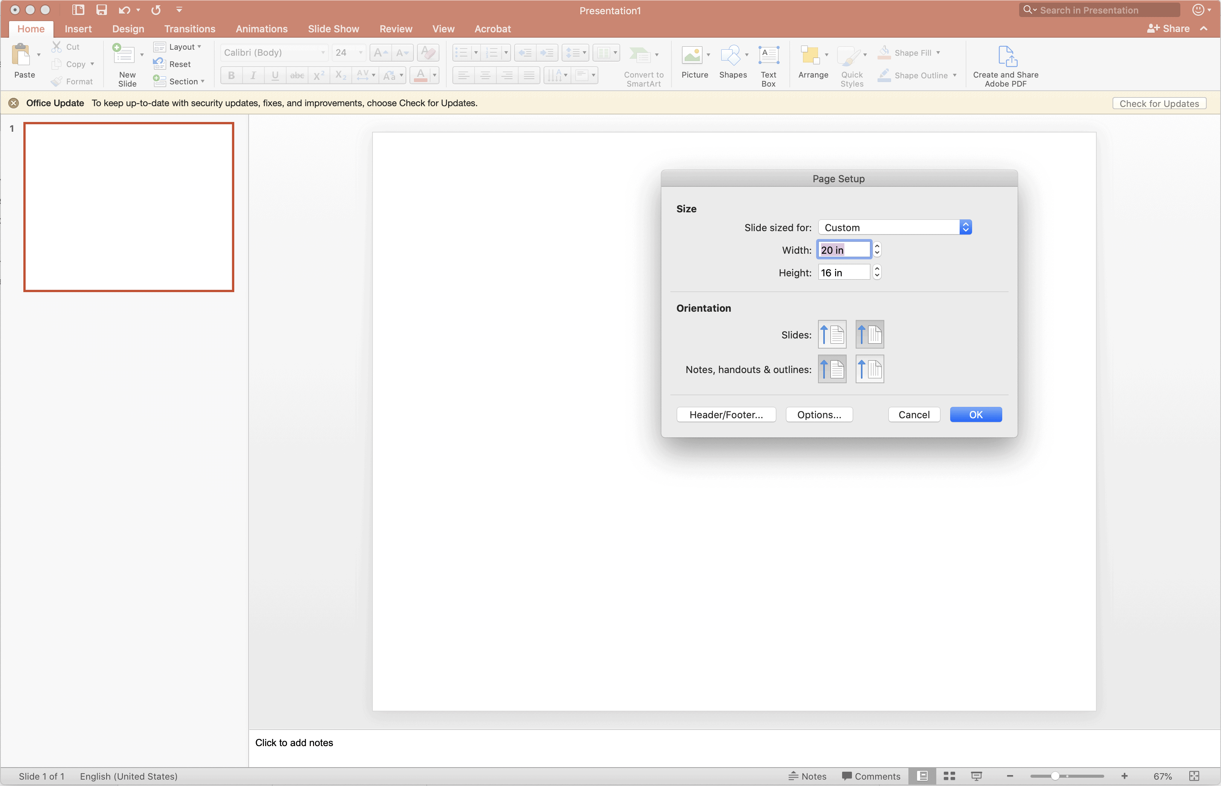Click the Header/Footer... button
Screen dimensions: 1221x786
pyautogui.click(x=726, y=414)
